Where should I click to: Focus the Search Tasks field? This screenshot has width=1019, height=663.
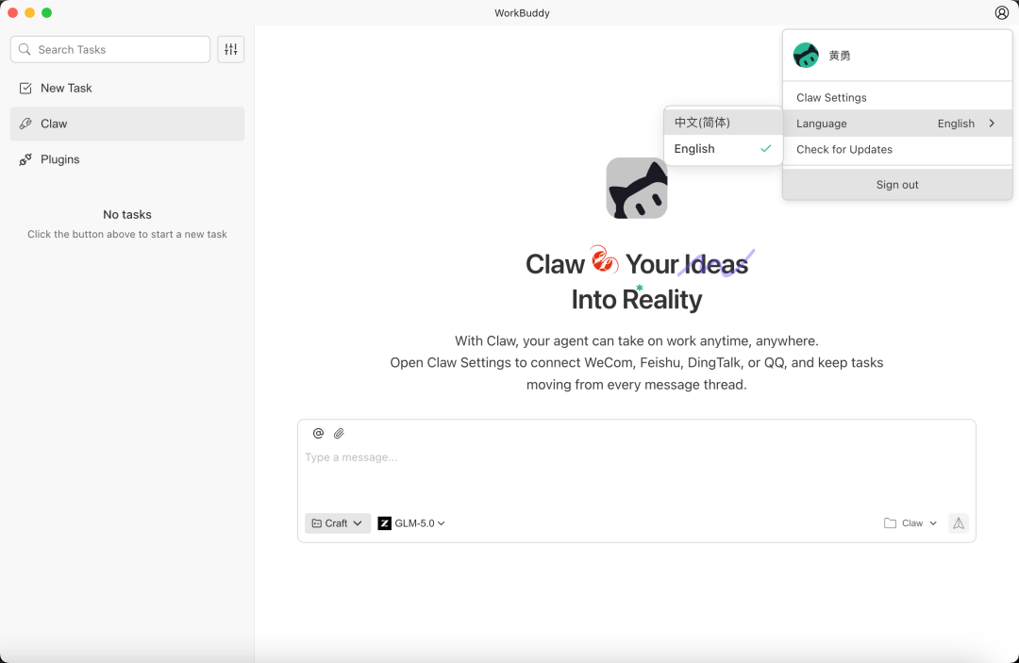[x=110, y=49]
